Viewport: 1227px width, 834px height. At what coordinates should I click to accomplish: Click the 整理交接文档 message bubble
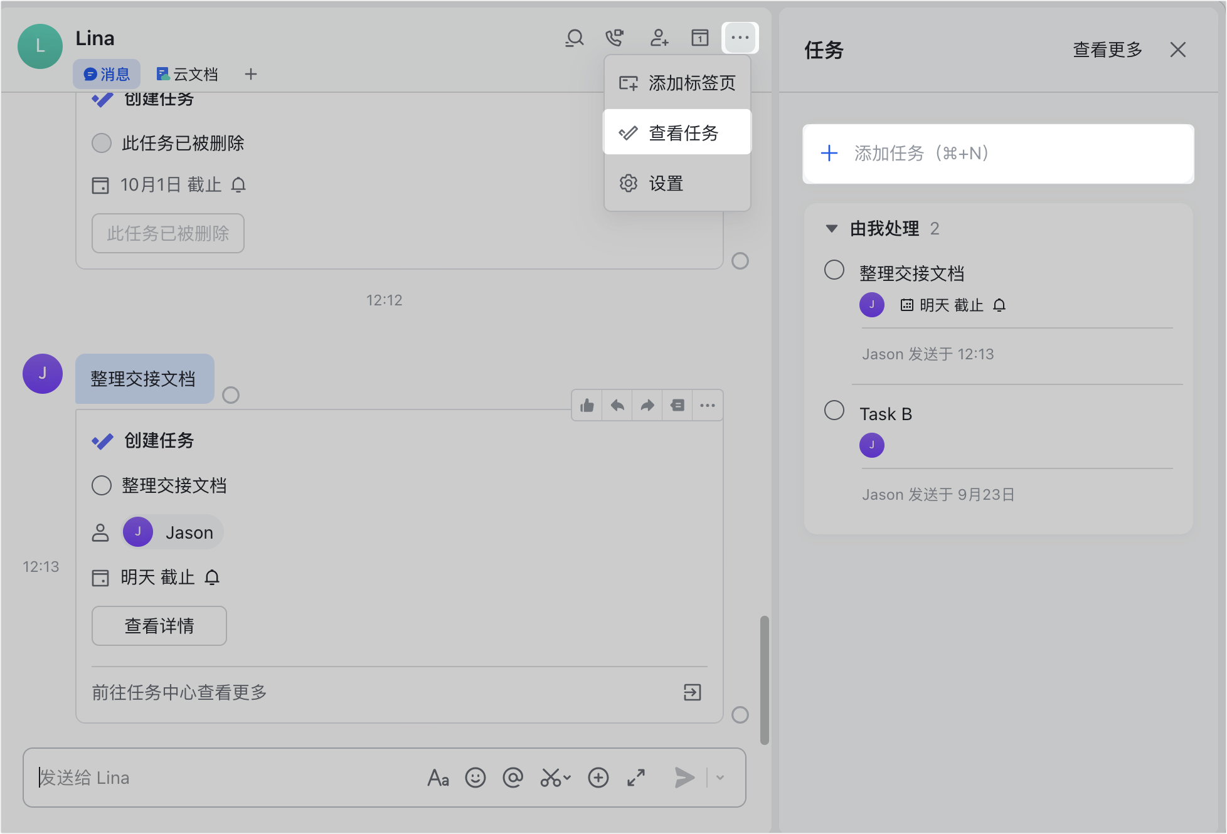click(x=144, y=379)
